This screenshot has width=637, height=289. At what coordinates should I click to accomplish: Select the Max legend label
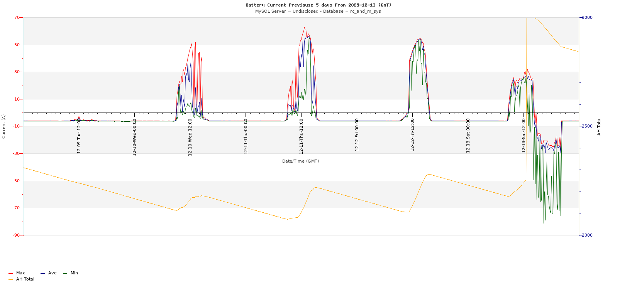tap(20, 273)
